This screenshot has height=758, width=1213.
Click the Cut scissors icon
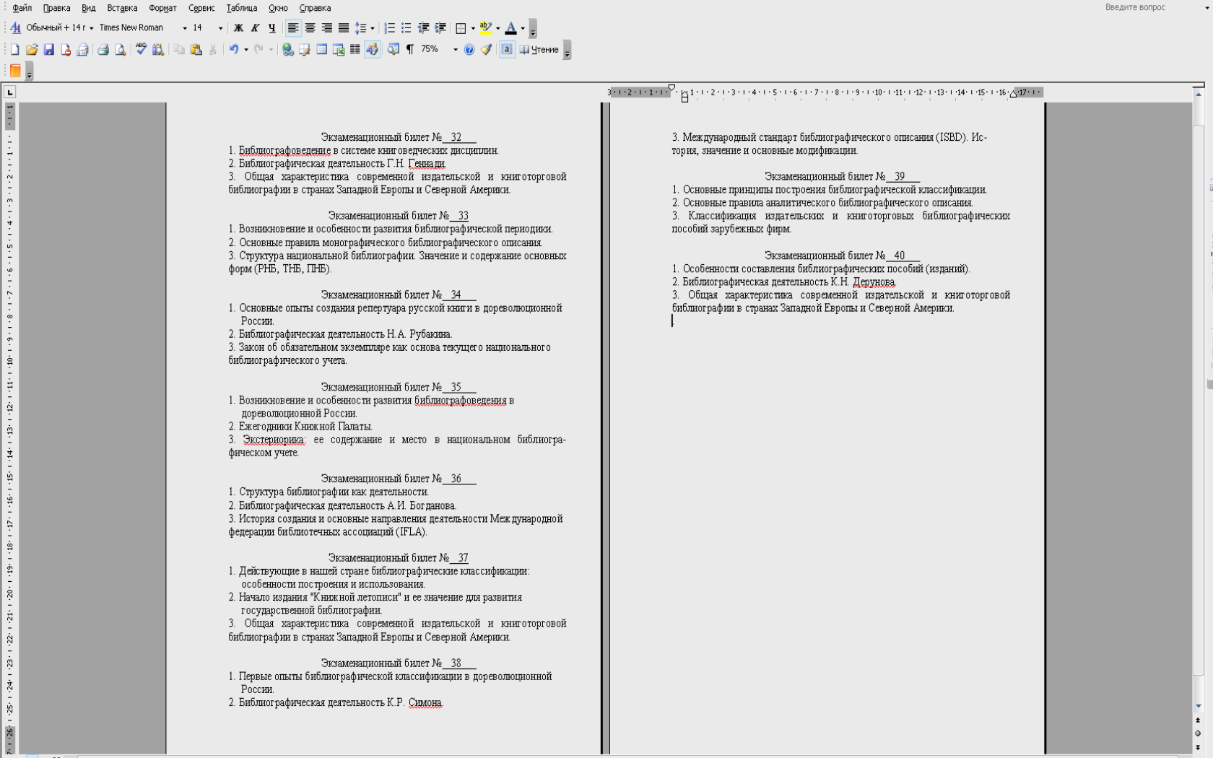tap(213, 50)
